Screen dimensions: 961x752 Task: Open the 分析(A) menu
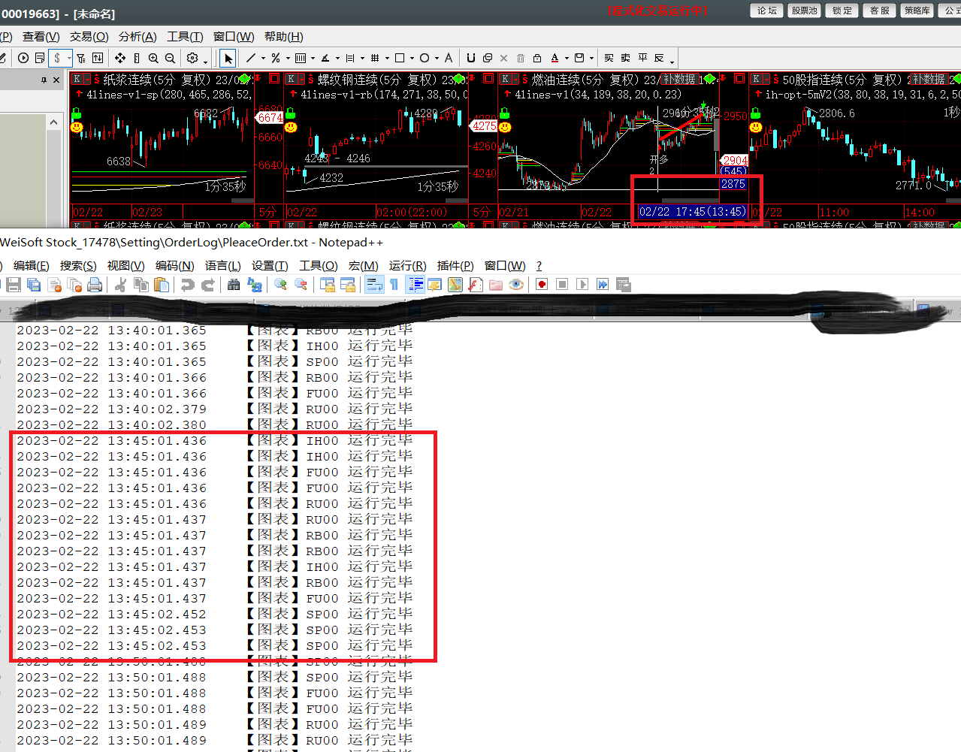coord(138,36)
